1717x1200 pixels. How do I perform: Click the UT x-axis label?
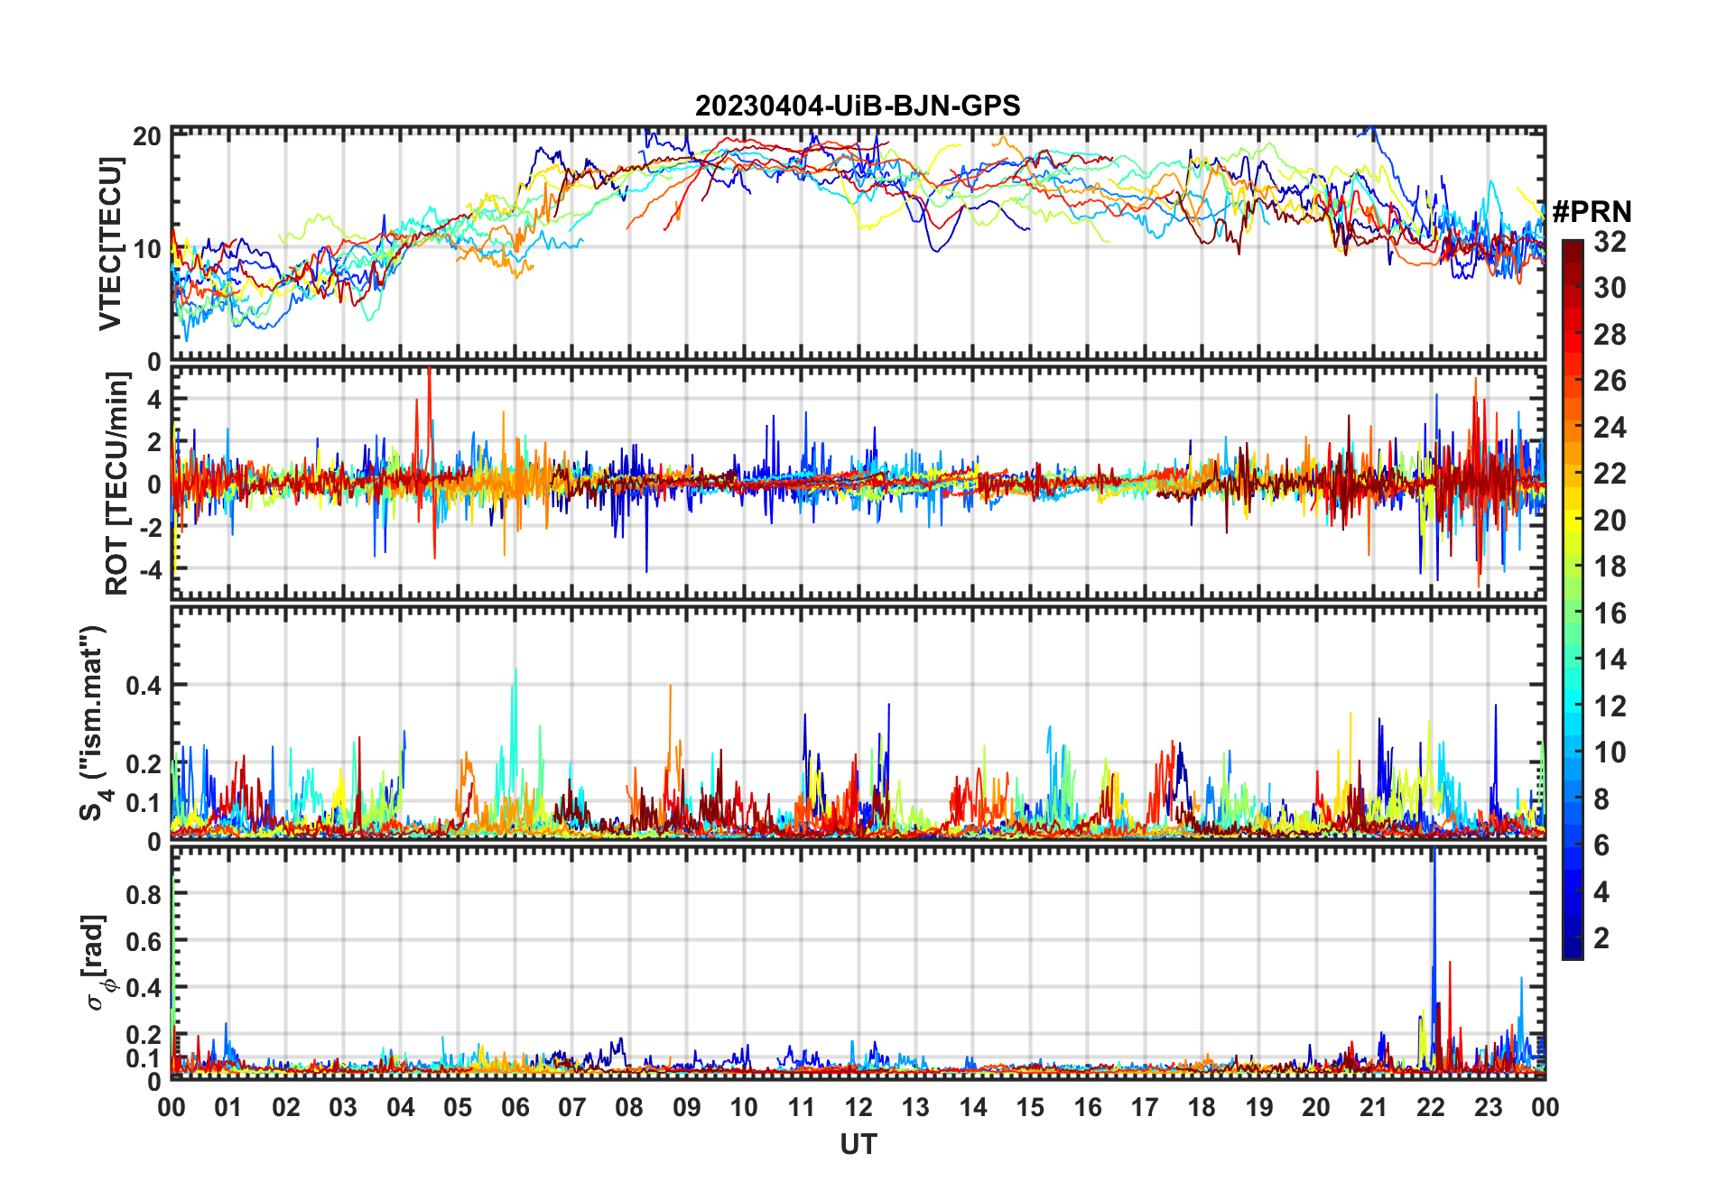pos(858,1144)
